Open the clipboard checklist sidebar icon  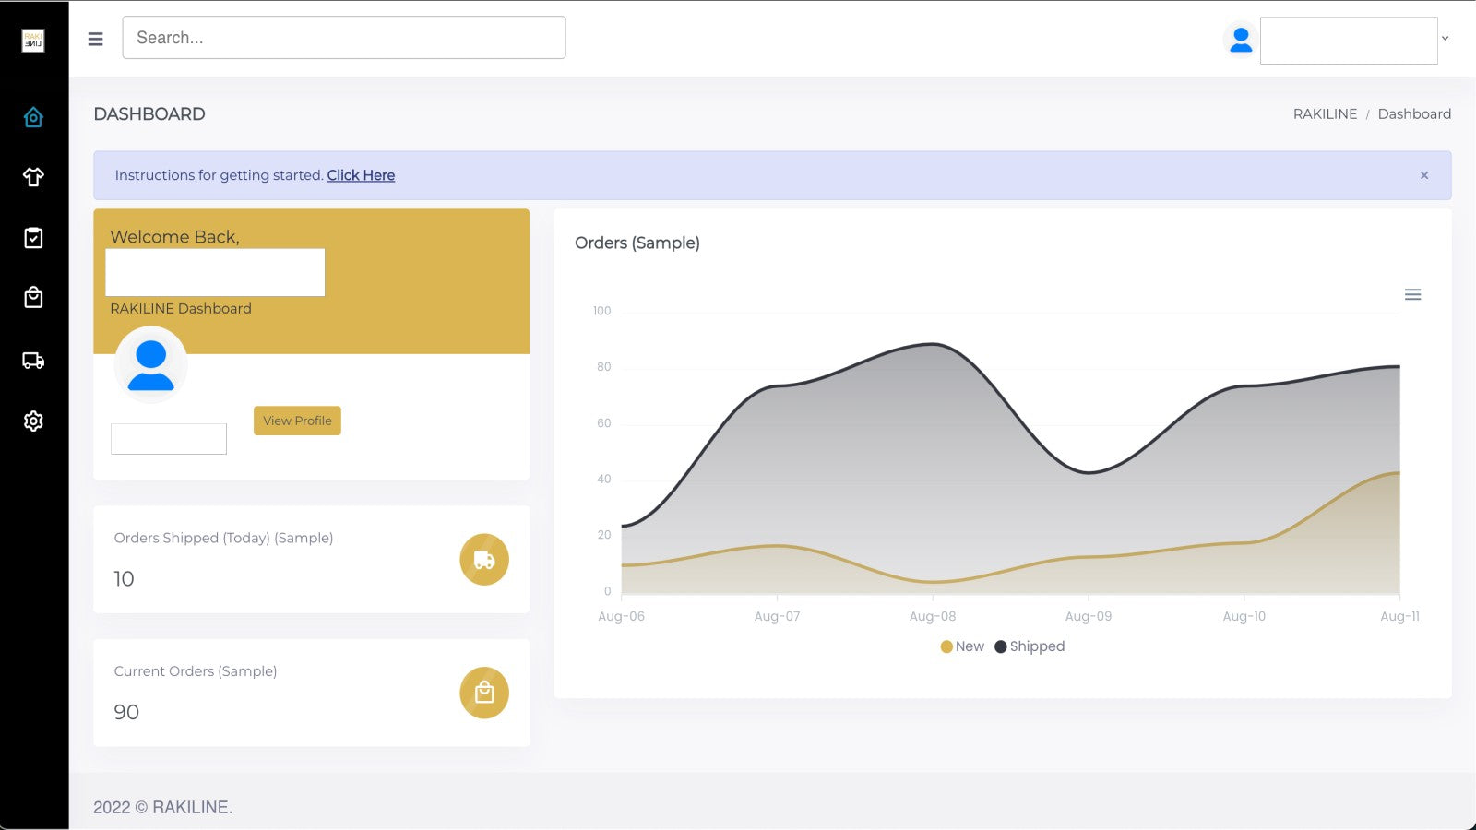(33, 238)
